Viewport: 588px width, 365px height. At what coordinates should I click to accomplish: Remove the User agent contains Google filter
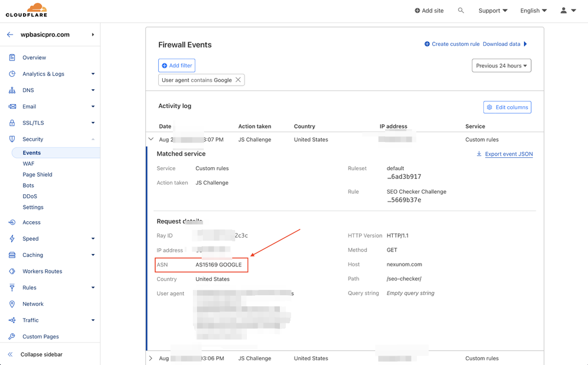pyautogui.click(x=238, y=80)
